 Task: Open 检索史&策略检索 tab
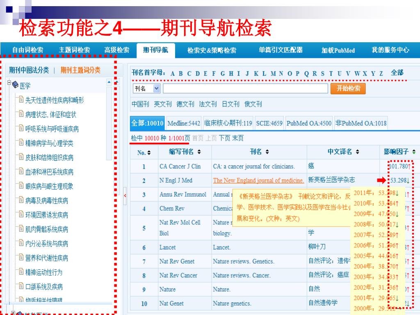coord(212,50)
